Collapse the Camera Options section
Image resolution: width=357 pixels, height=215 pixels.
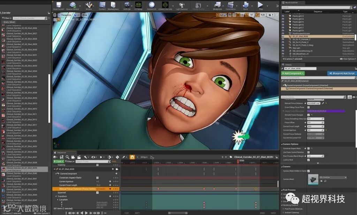pyautogui.click(x=290, y=144)
